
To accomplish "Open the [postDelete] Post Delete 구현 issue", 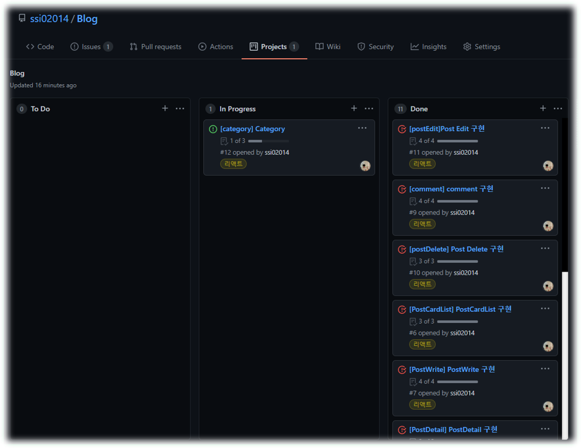I will point(457,249).
